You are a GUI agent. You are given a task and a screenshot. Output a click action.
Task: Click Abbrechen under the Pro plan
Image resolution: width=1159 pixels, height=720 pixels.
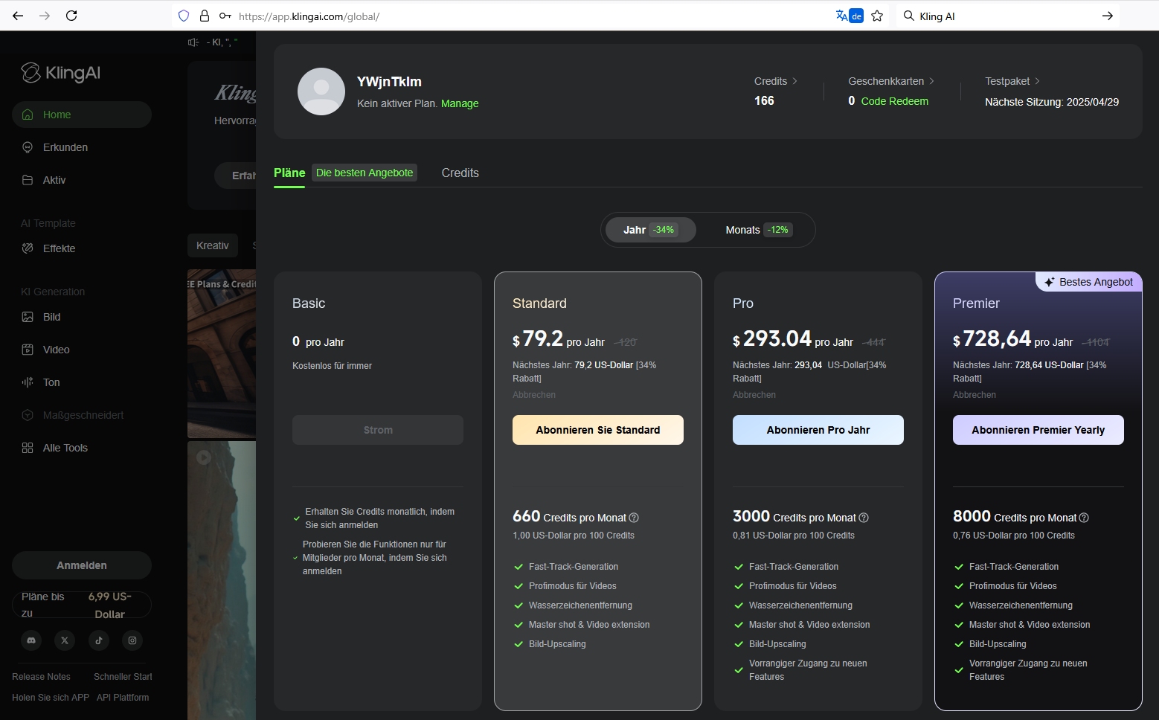coord(754,395)
